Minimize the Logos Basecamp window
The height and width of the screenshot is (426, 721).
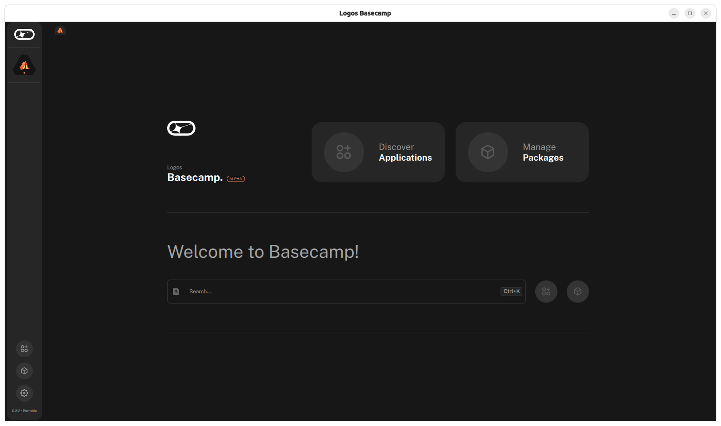click(674, 13)
